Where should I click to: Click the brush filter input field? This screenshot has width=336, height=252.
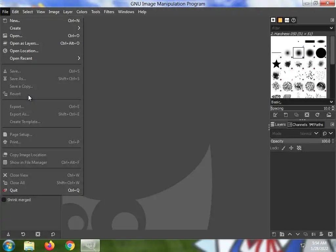pos(300,28)
